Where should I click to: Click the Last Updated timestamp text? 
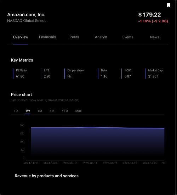(45, 100)
